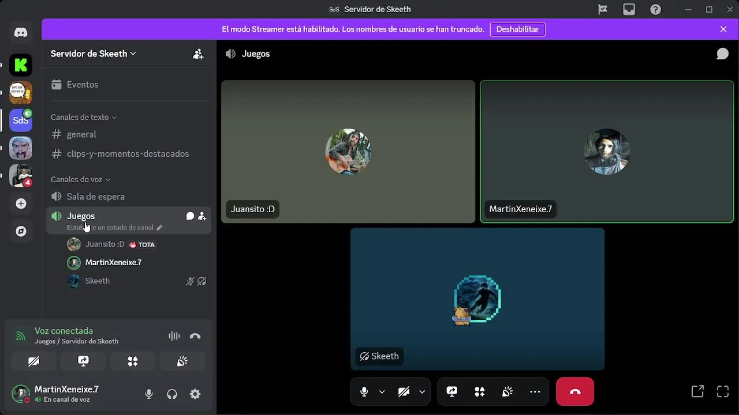This screenshot has width=739, height=415.
Task: Click Deshabilitar streamer mode button
Action: click(x=517, y=29)
